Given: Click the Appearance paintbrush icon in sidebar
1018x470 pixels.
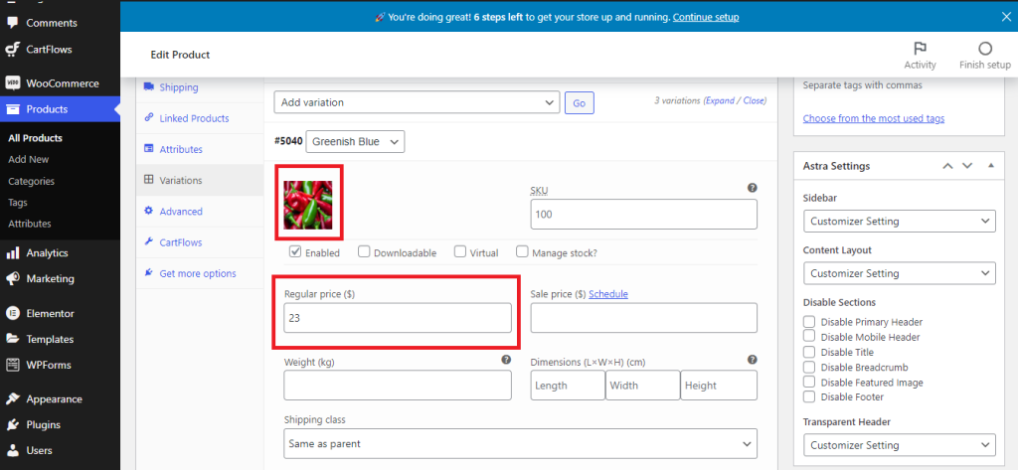Looking at the screenshot, I should (13, 399).
